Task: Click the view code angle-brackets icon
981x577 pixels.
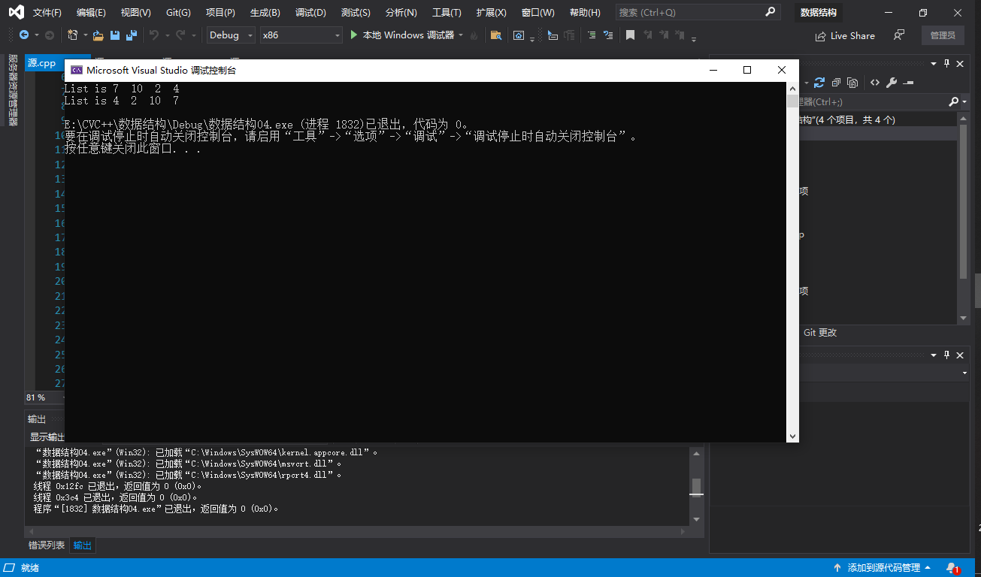Action: coord(875,83)
